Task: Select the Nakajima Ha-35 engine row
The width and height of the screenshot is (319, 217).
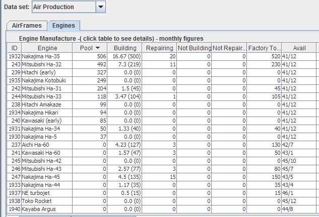Action: [x=162, y=56]
